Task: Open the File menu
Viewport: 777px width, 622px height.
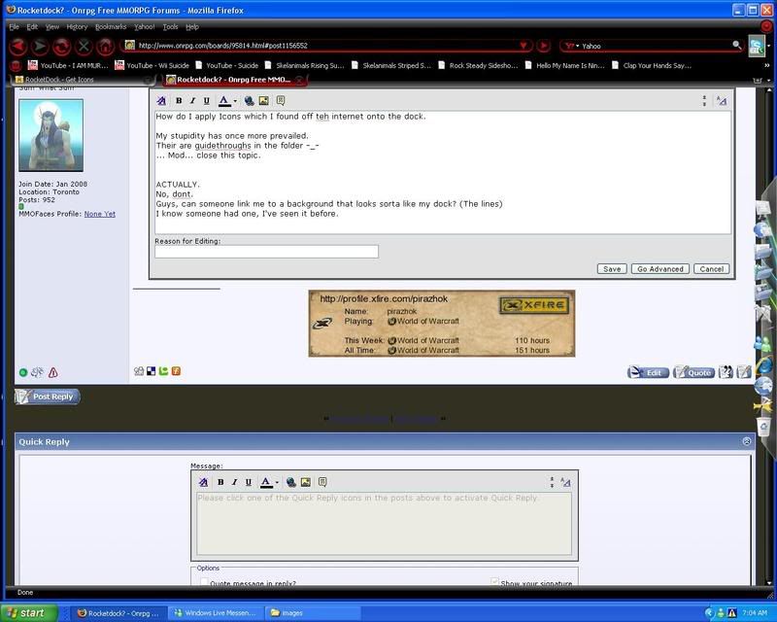Action: tap(15, 27)
